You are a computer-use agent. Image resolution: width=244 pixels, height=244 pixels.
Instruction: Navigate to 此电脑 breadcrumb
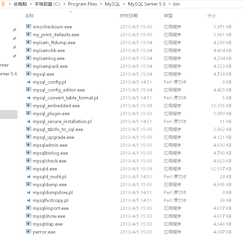click(20, 4)
